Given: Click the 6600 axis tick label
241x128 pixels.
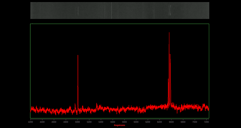Looking at the screenshot, I should coord(171,122).
